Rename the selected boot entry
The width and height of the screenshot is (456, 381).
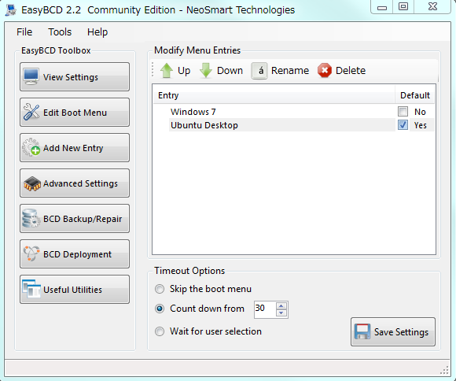click(x=280, y=71)
